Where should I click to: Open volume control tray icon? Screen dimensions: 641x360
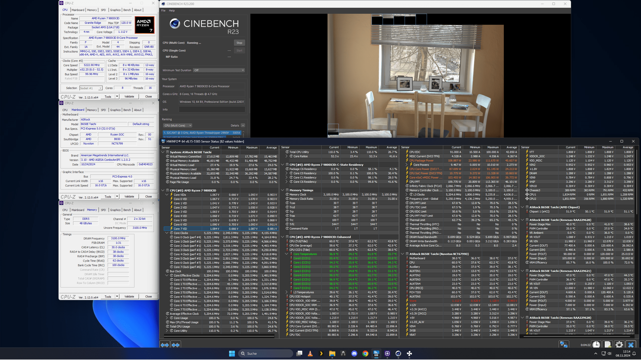[x=609, y=353]
